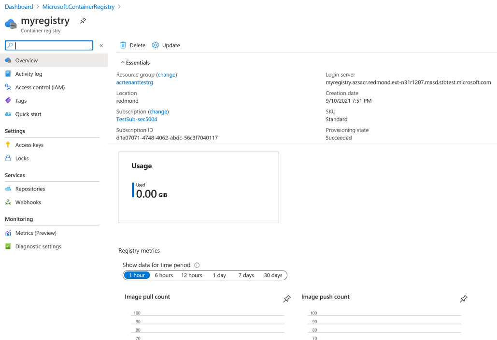Screen dimensions: 497x340
Task: Collapse the sidebar menu with double chevron
Action: (101, 46)
